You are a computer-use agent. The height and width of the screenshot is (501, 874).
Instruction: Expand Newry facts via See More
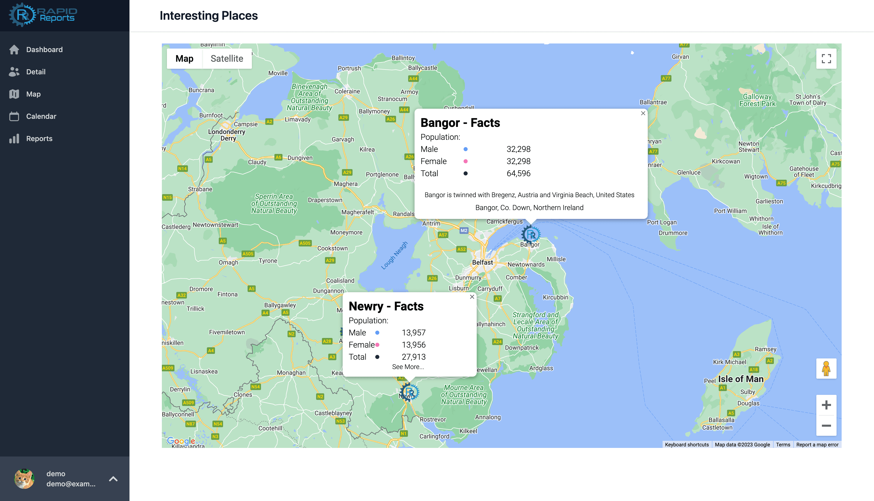(408, 367)
